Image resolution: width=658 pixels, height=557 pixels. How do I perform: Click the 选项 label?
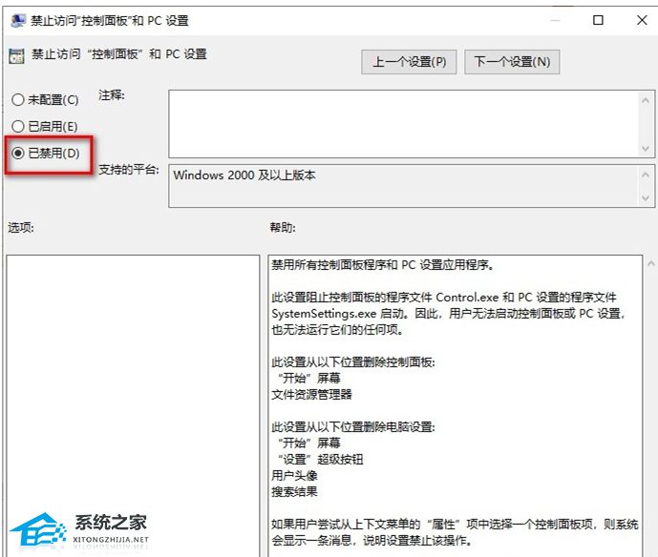[x=21, y=228]
